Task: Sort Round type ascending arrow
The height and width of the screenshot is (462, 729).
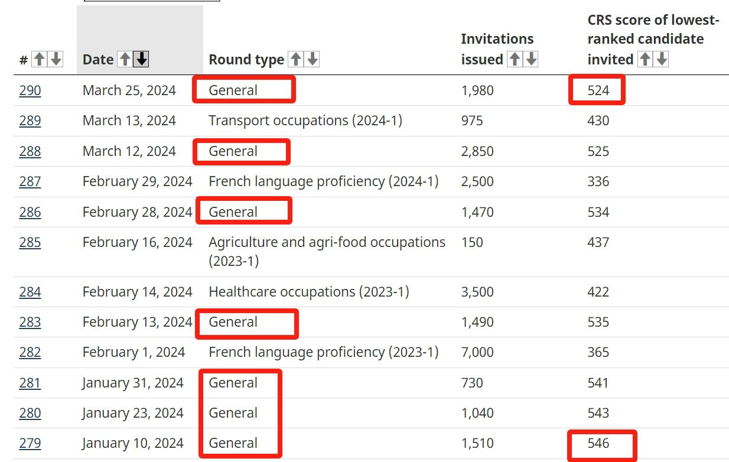Action: [295, 59]
